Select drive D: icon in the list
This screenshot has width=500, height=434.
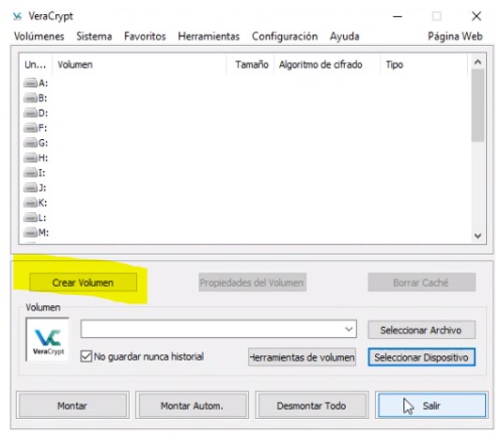[x=30, y=113]
